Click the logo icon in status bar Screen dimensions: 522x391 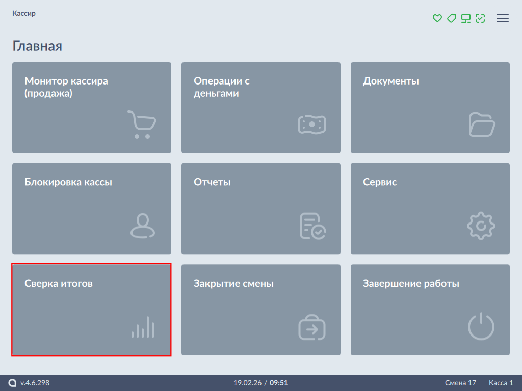point(13,383)
